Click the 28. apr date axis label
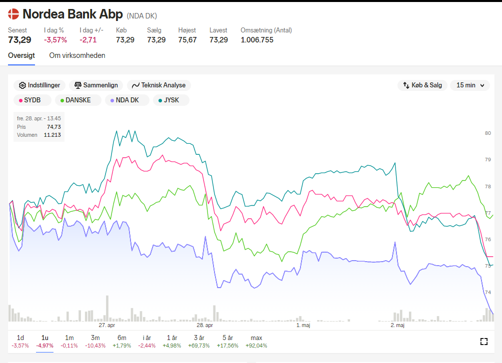The width and height of the screenshot is (502, 363). [x=205, y=325]
